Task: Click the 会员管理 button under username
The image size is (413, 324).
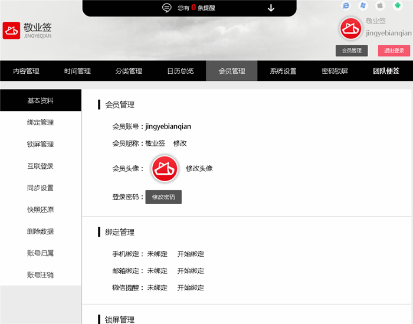Action: click(352, 51)
